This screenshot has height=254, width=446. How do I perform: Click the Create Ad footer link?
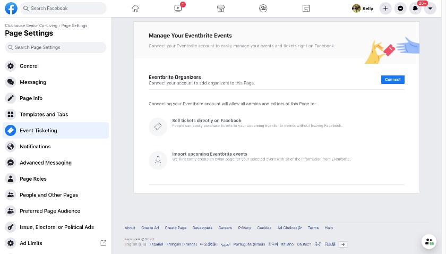pos(150,228)
